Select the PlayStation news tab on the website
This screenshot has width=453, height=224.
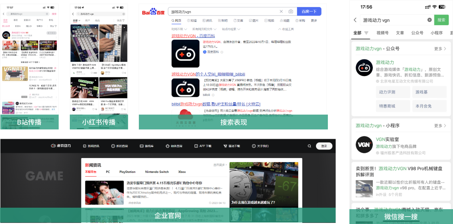coord(127,172)
